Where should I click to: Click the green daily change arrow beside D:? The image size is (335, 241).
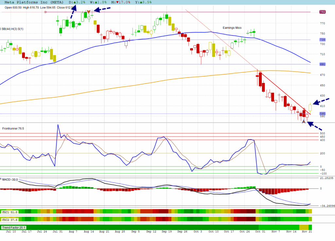point(75,2)
